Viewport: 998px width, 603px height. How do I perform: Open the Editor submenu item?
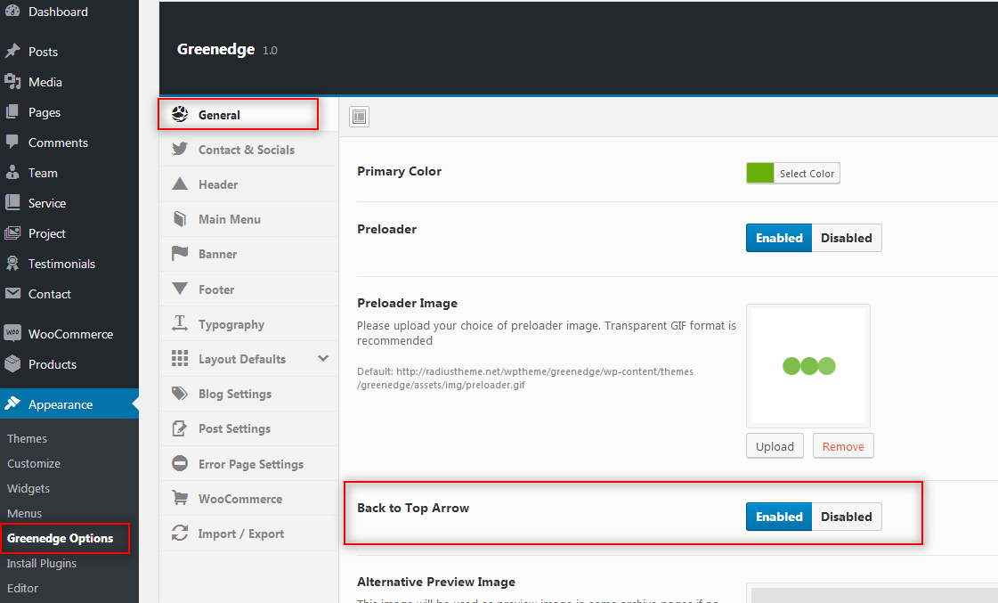22,589
